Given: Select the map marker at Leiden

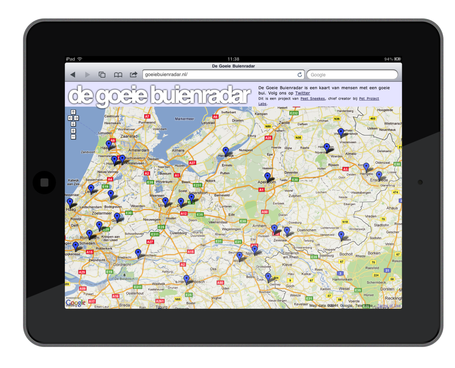Looking at the screenshot, I should point(91,189).
